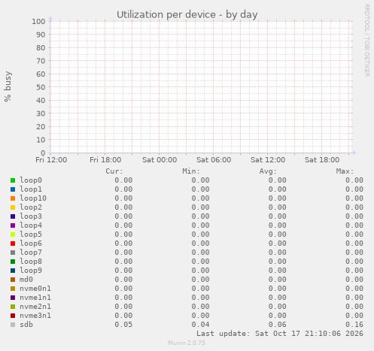Click the Sat 18:00 time label

(x=322, y=160)
